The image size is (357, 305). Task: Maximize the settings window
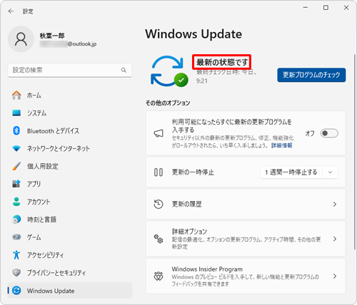tap(326, 8)
